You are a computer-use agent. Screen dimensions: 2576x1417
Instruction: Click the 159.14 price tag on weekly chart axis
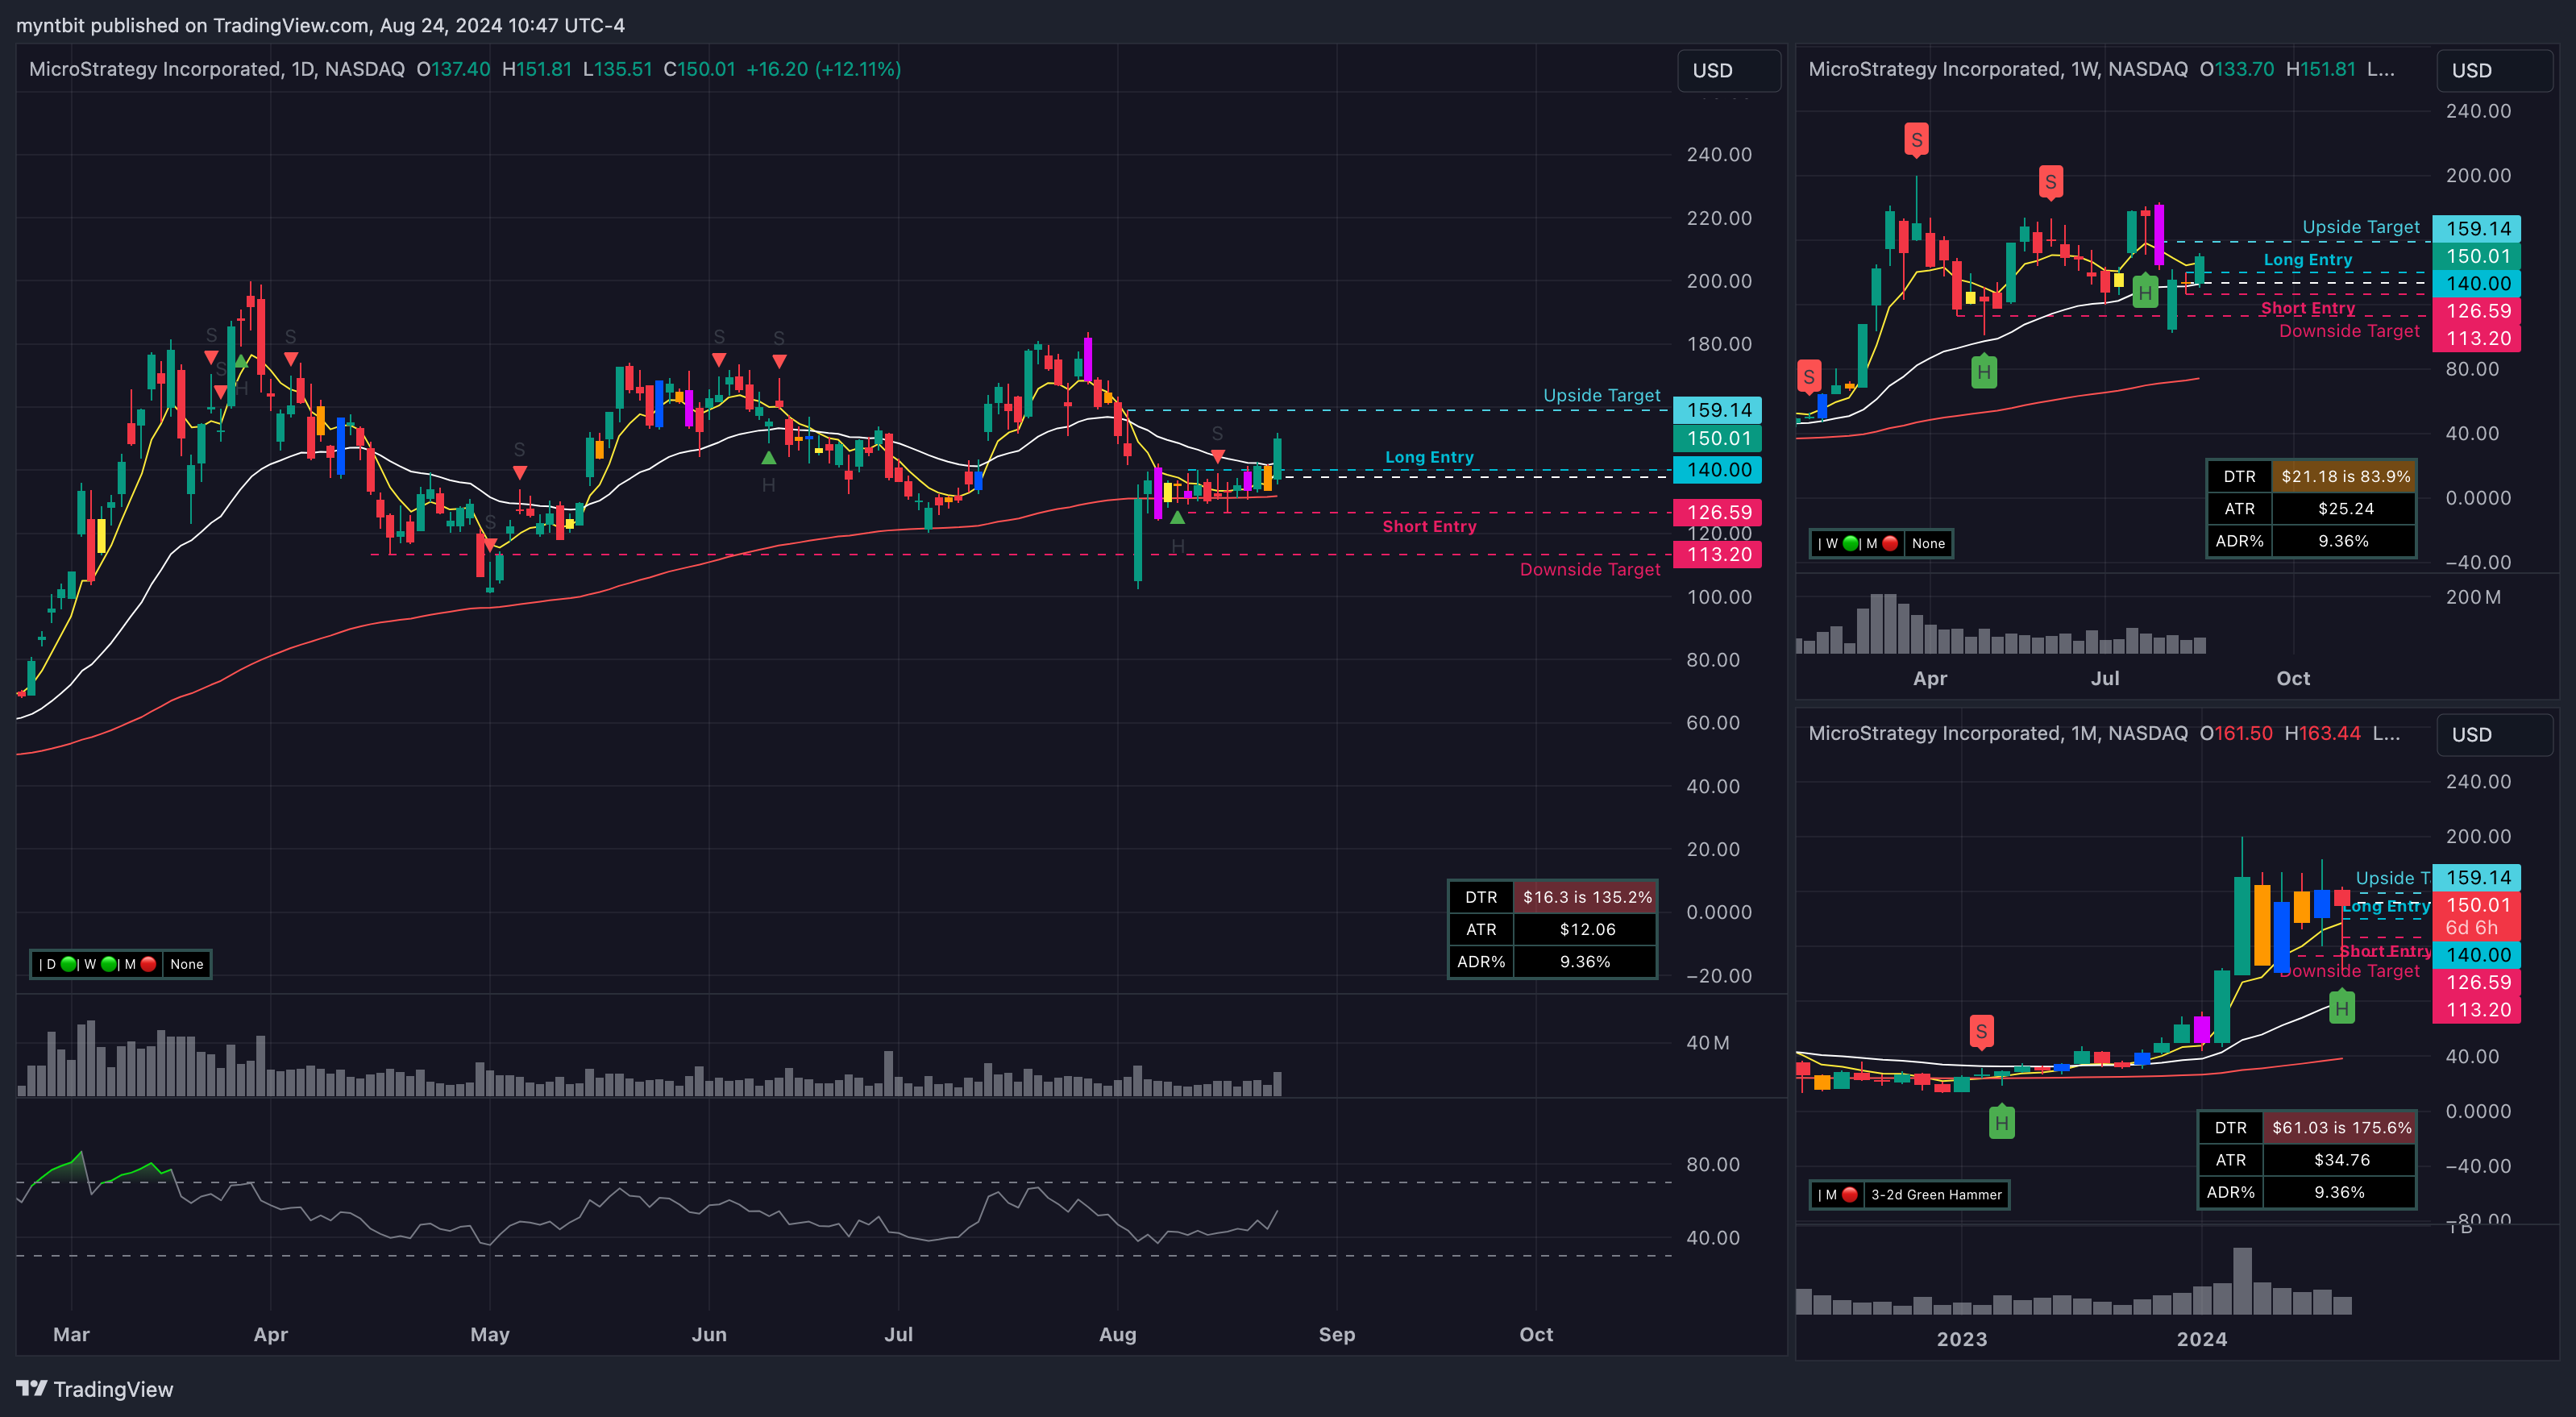(x=2477, y=228)
